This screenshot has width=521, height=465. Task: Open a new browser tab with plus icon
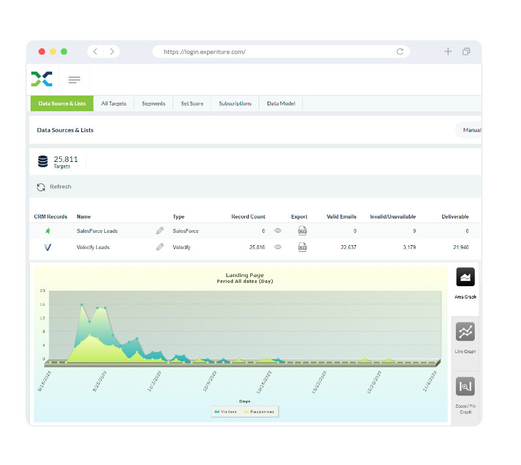448,51
